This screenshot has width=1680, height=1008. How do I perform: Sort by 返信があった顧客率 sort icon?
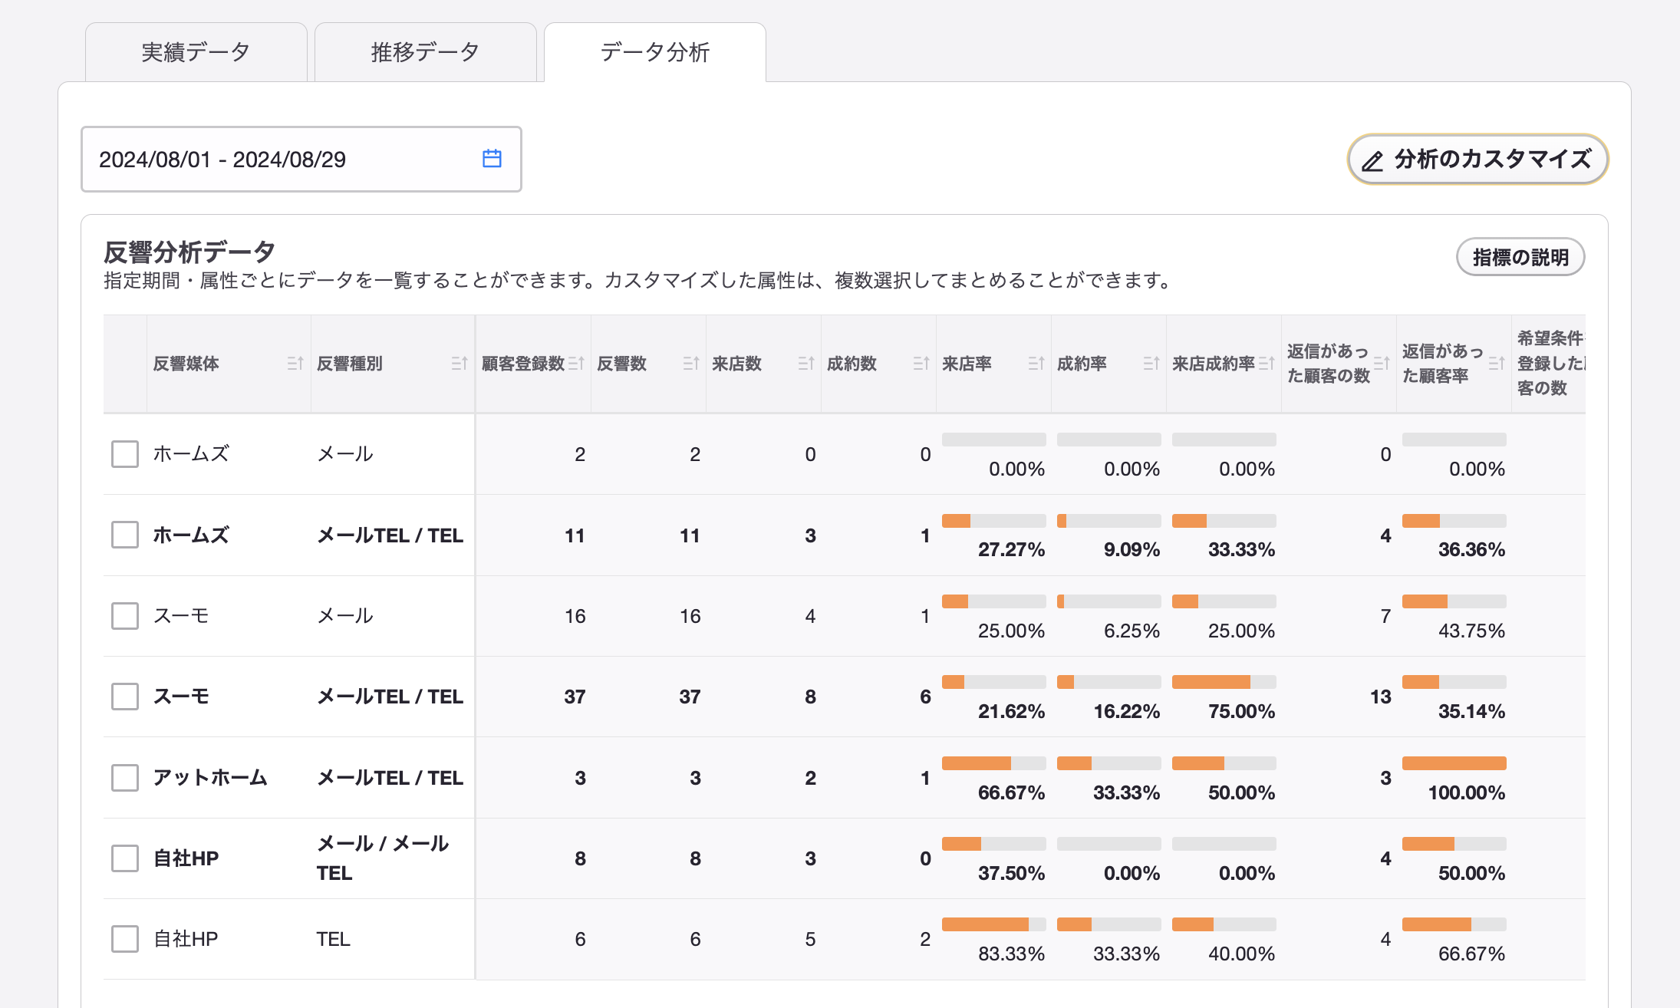[1497, 364]
